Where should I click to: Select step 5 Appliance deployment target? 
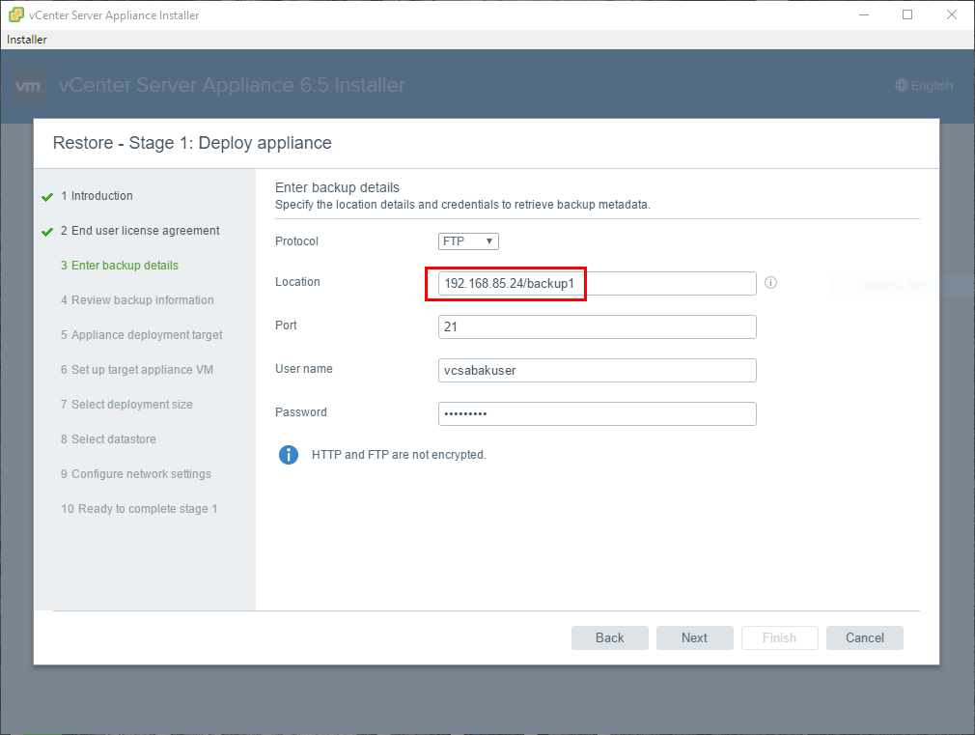tap(142, 335)
